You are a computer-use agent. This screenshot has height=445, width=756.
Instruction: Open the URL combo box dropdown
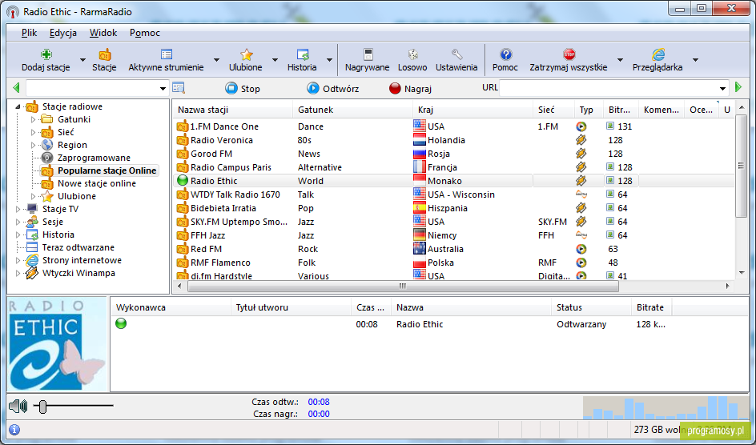(x=722, y=89)
